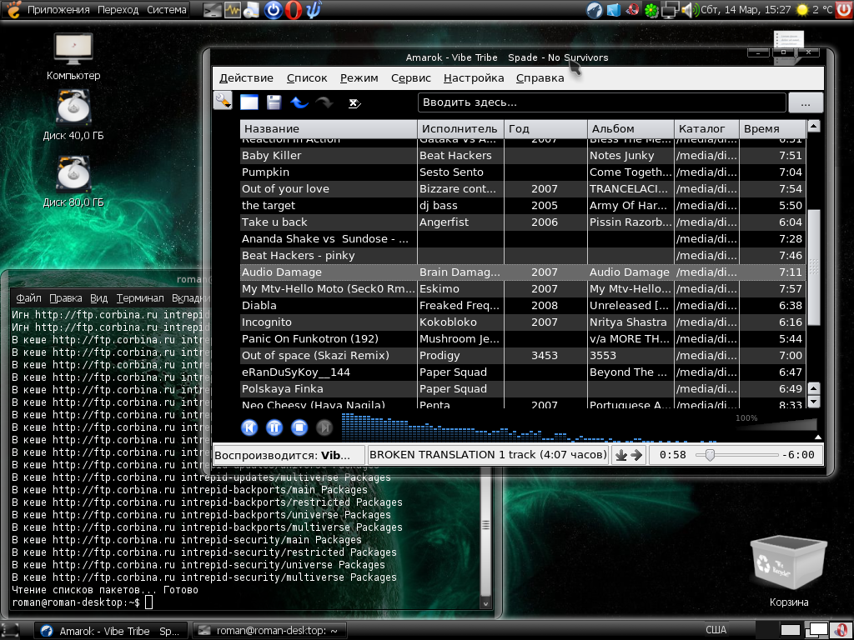Save the playlist with the floppy disk icon

[x=274, y=102]
